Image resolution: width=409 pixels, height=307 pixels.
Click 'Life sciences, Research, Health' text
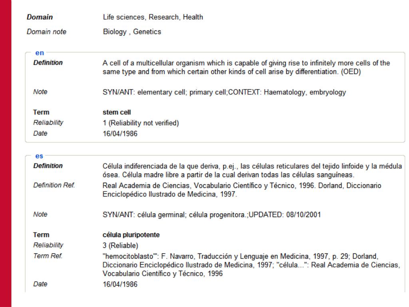[x=153, y=17]
